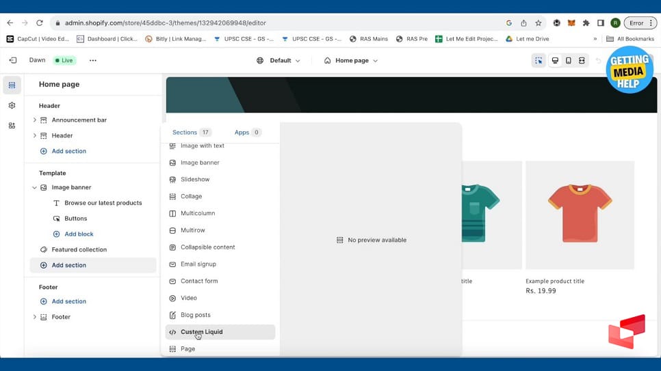The height and width of the screenshot is (371, 661).
Task: Open the theme settings gear icon
Action: coord(12,106)
